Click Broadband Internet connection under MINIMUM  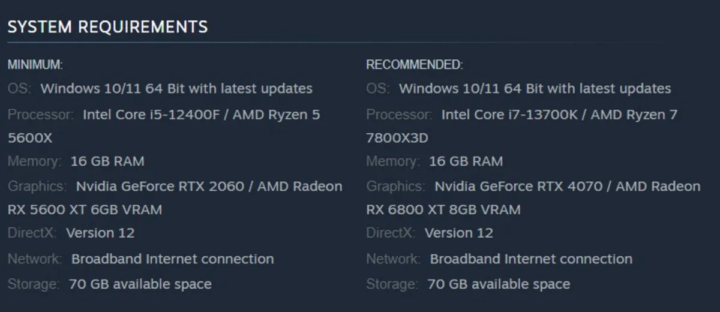(x=172, y=259)
